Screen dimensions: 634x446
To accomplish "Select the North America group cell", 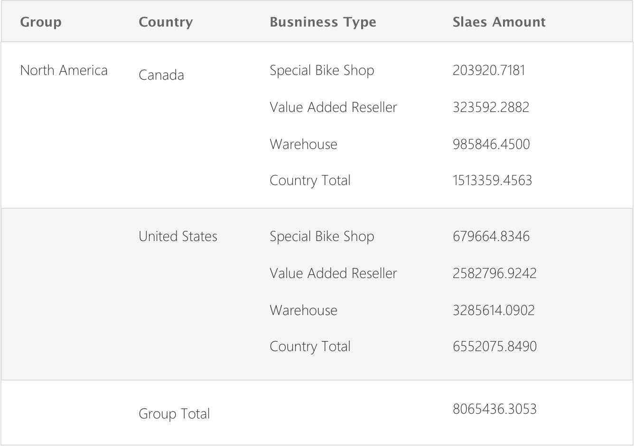I will (x=64, y=70).
